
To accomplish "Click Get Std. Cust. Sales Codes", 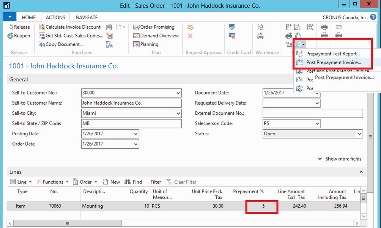I will pos(71,36).
